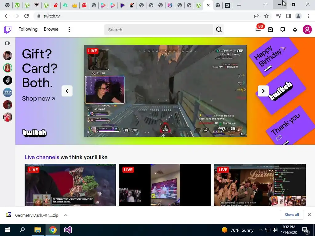Click the magnifier search button
The height and width of the screenshot is (236, 315).
click(x=219, y=30)
